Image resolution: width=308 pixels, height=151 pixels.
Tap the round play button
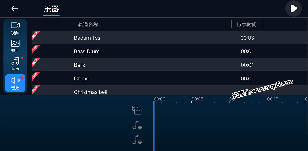[x=293, y=9]
